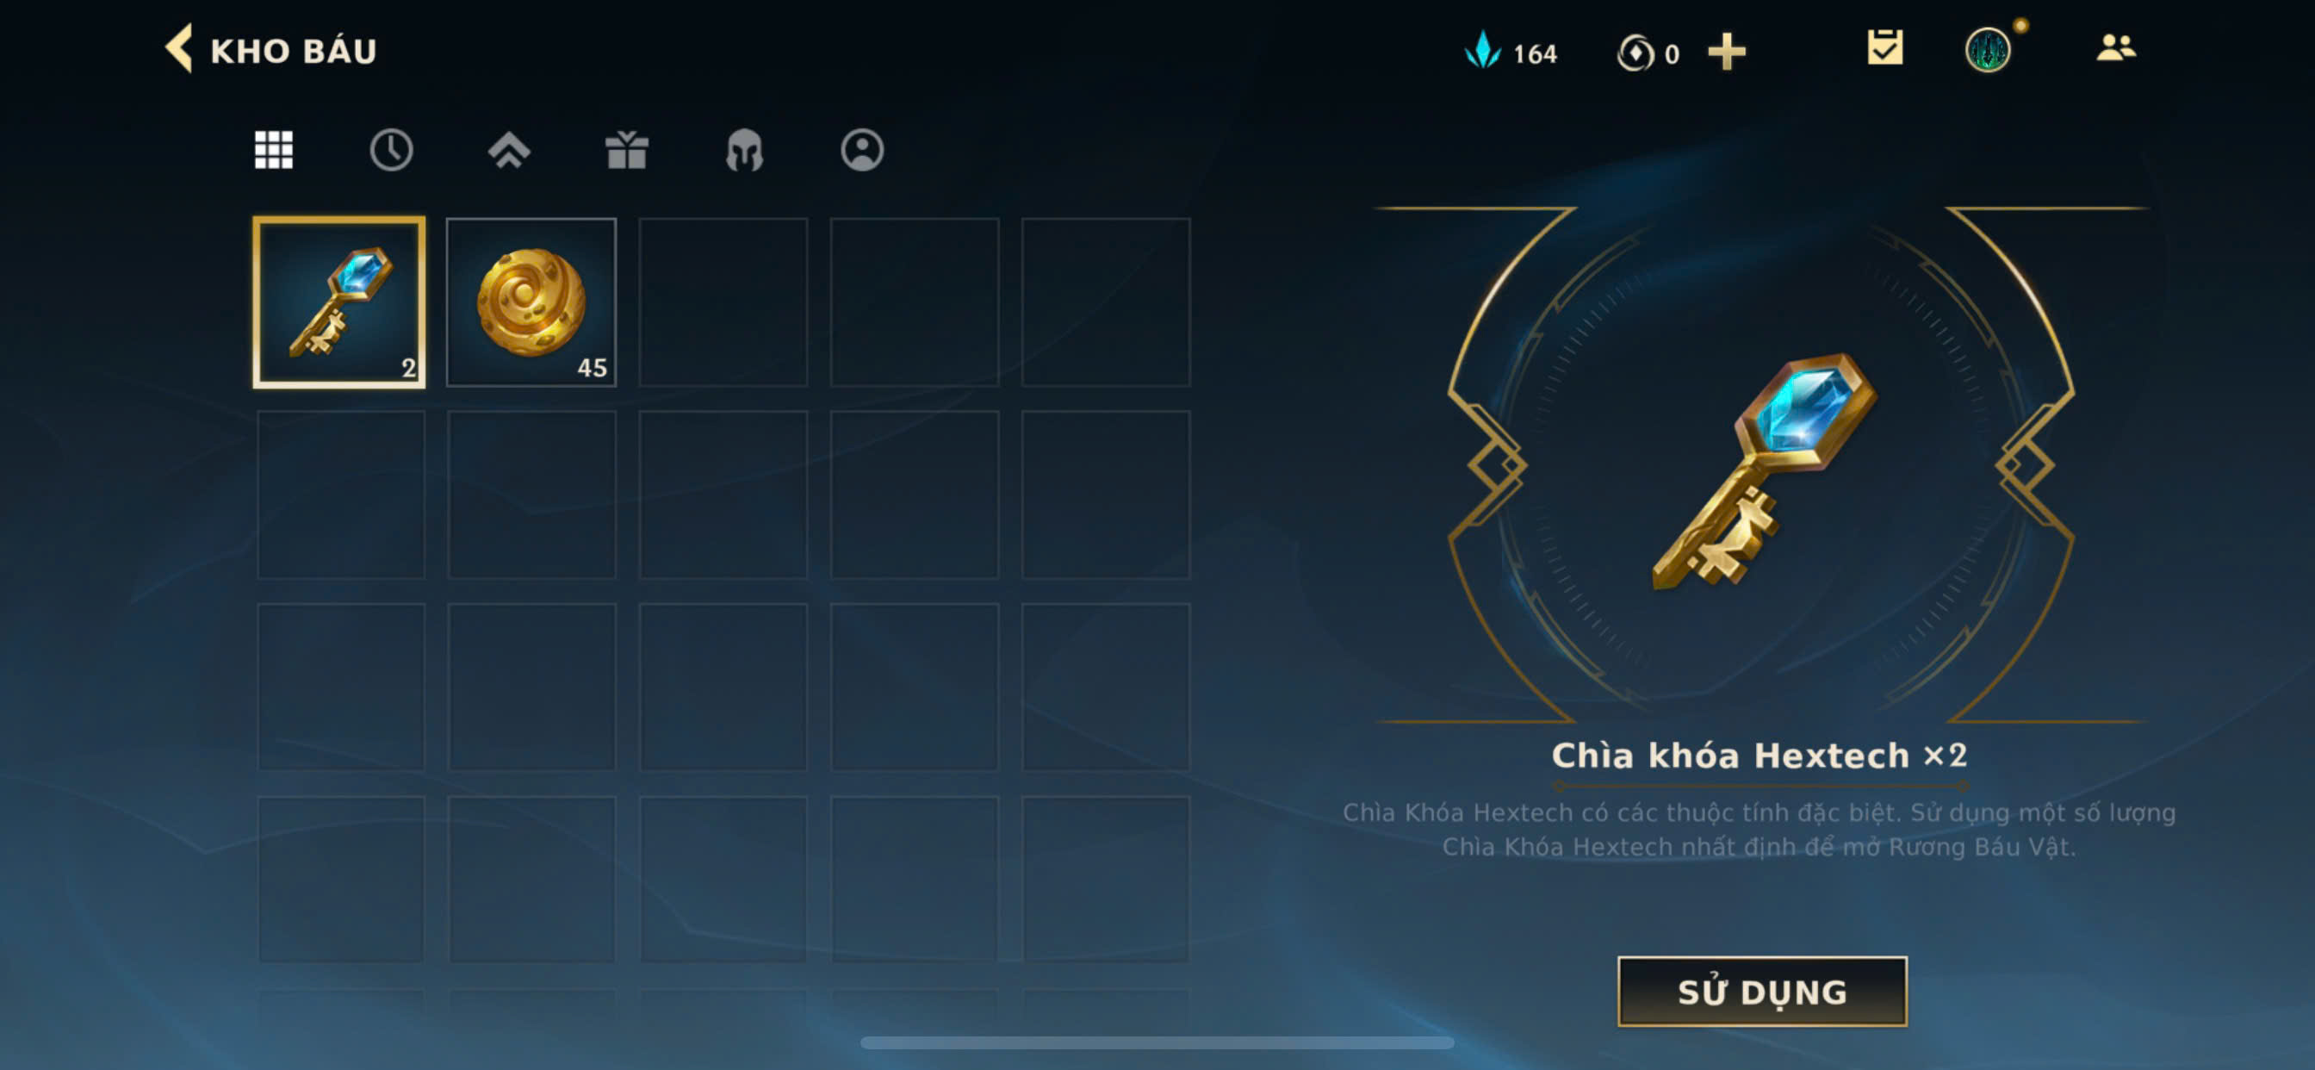Select the helmet champion filter
The height and width of the screenshot is (1070, 2315).
pyautogui.click(x=744, y=150)
